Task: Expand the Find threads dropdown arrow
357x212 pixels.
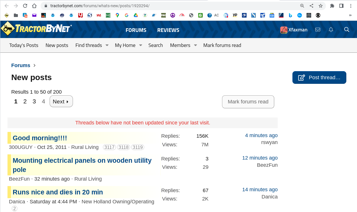Action: pos(107,45)
